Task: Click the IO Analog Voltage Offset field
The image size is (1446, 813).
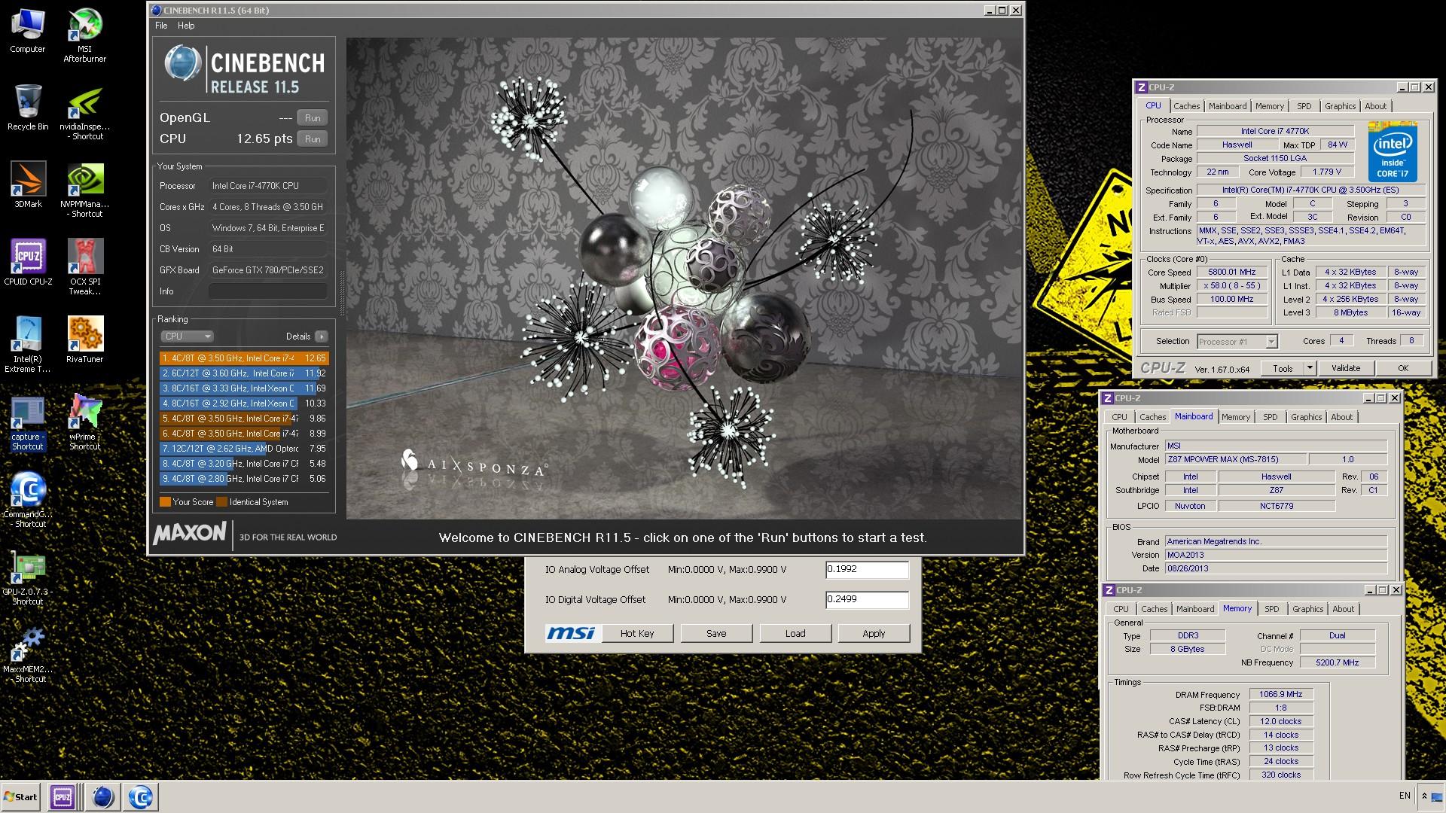Action: click(x=867, y=570)
